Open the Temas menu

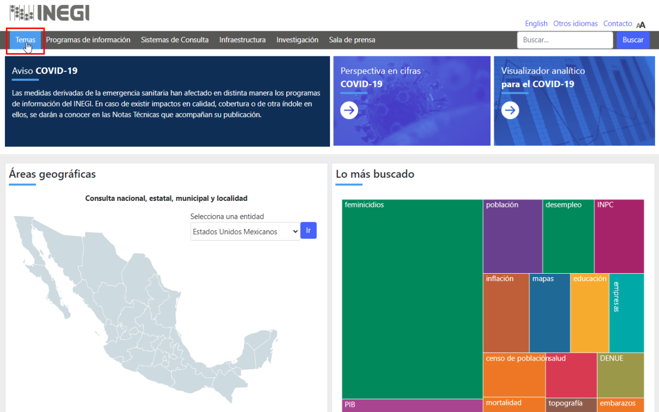pos(25,40)
